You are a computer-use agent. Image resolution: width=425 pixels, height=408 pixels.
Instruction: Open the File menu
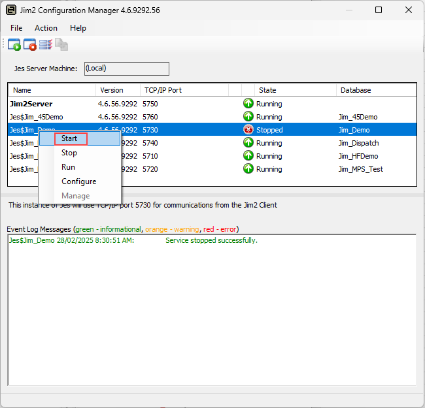point(16,28)
